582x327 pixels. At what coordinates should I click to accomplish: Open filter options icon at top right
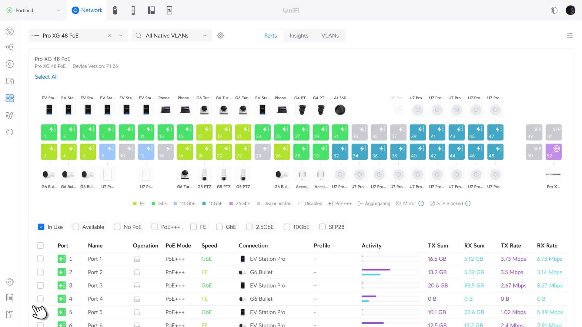coord(570,35)
